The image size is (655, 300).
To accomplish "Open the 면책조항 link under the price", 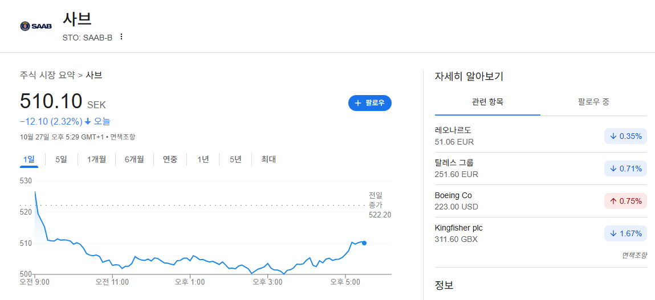I will point(123,137).
